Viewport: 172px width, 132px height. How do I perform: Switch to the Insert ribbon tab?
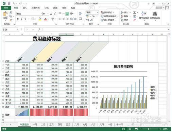[24, 8]
